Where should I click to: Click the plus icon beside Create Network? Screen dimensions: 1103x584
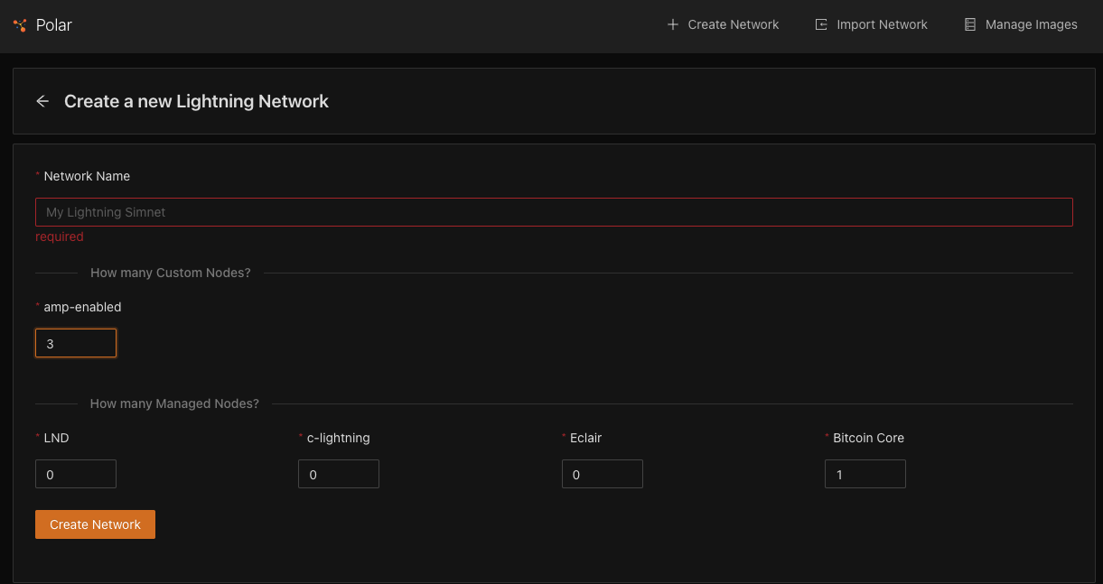tap(672, 24)
